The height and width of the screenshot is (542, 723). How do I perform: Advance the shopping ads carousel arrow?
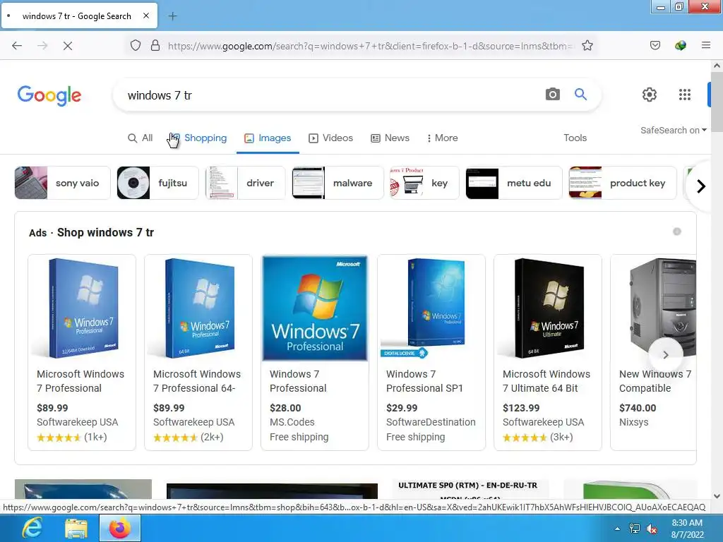665,354
